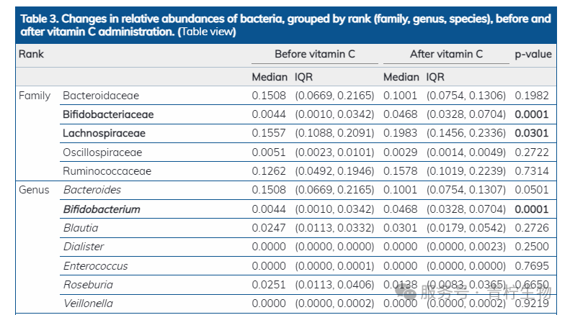Click the Lachnospiraceae family row label
Screen dimensions: 570x315
coord(104,133)
